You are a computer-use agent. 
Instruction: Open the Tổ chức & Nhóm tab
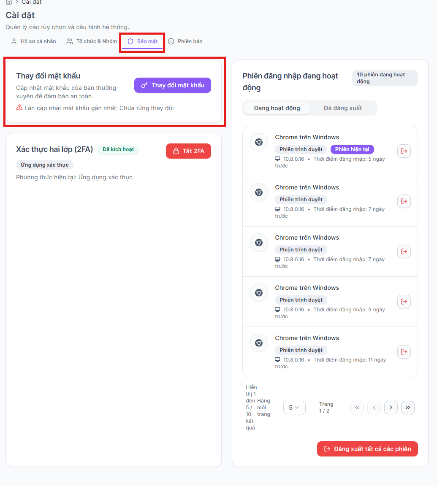click(92, 41)
